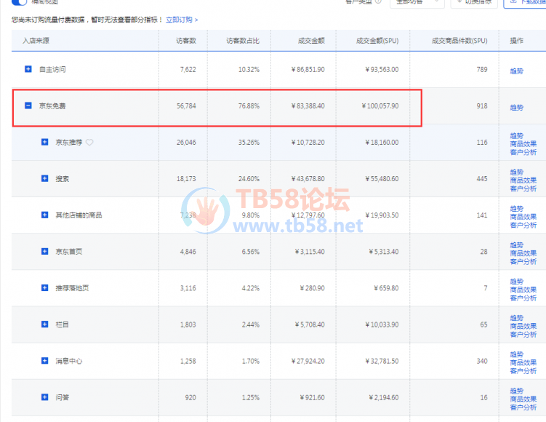The height and width of the screenshot is (422, 546).
Task: Click the 成交金额 column header
Action: coord(311,41)
